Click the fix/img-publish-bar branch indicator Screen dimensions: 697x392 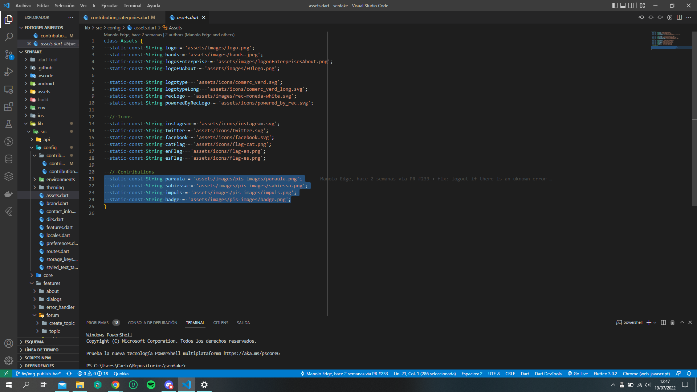(x=38, y=373)
